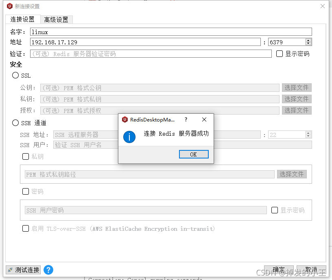
Task: Click the 名字 field containing linux
Action: coord(171,32)
